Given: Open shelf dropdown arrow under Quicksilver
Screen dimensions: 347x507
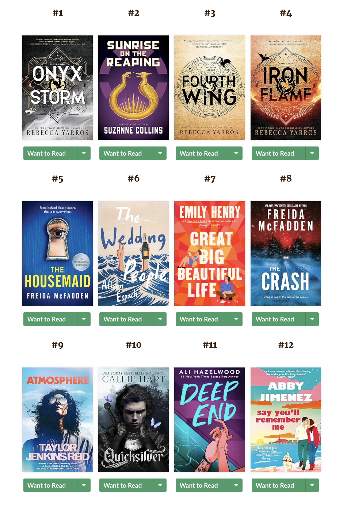Looking at the screenshot, I should (x=160, y=485).
